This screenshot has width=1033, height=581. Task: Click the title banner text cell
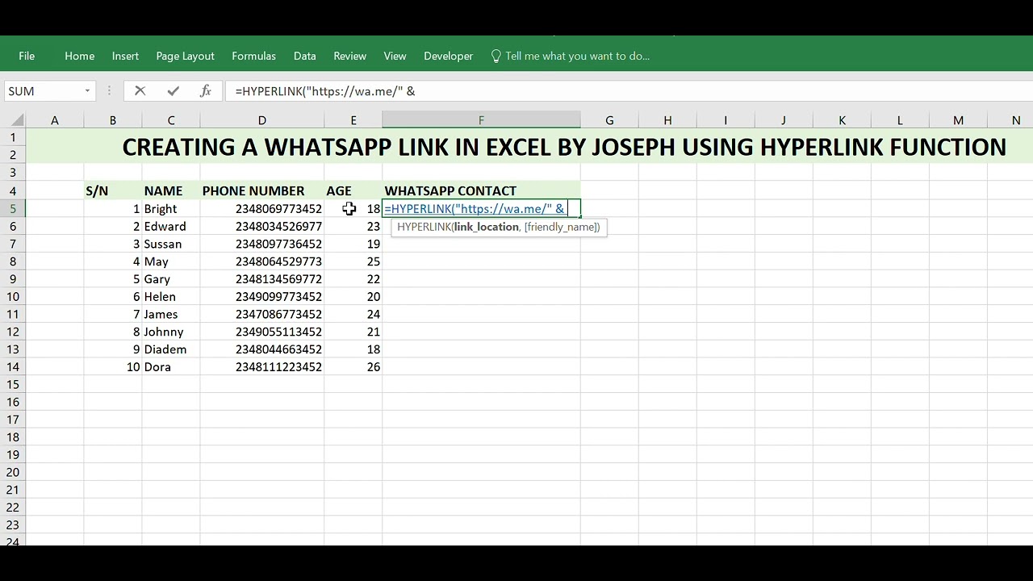(564, 147)
